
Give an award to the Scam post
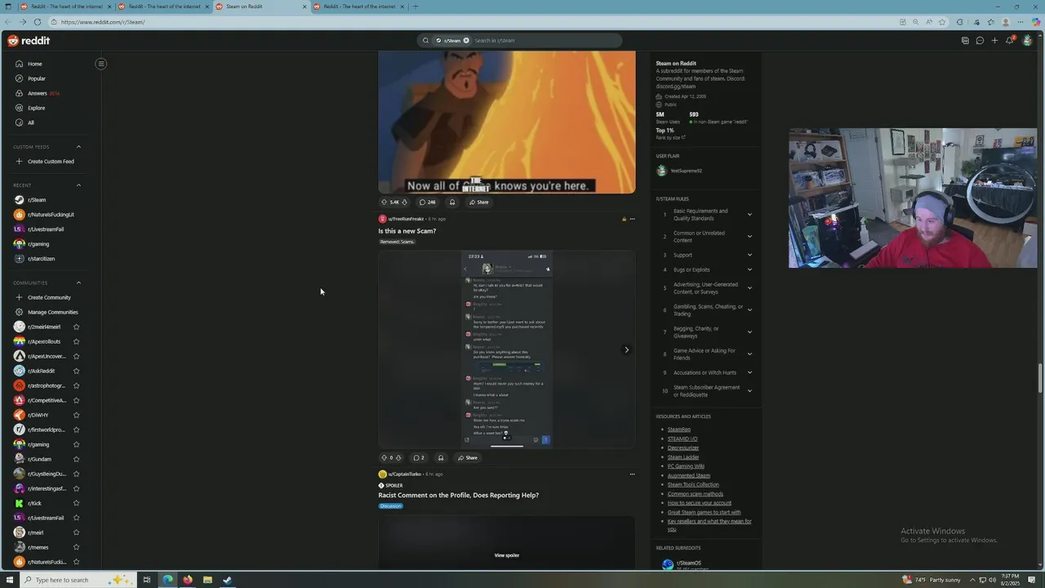pos(440,457)
